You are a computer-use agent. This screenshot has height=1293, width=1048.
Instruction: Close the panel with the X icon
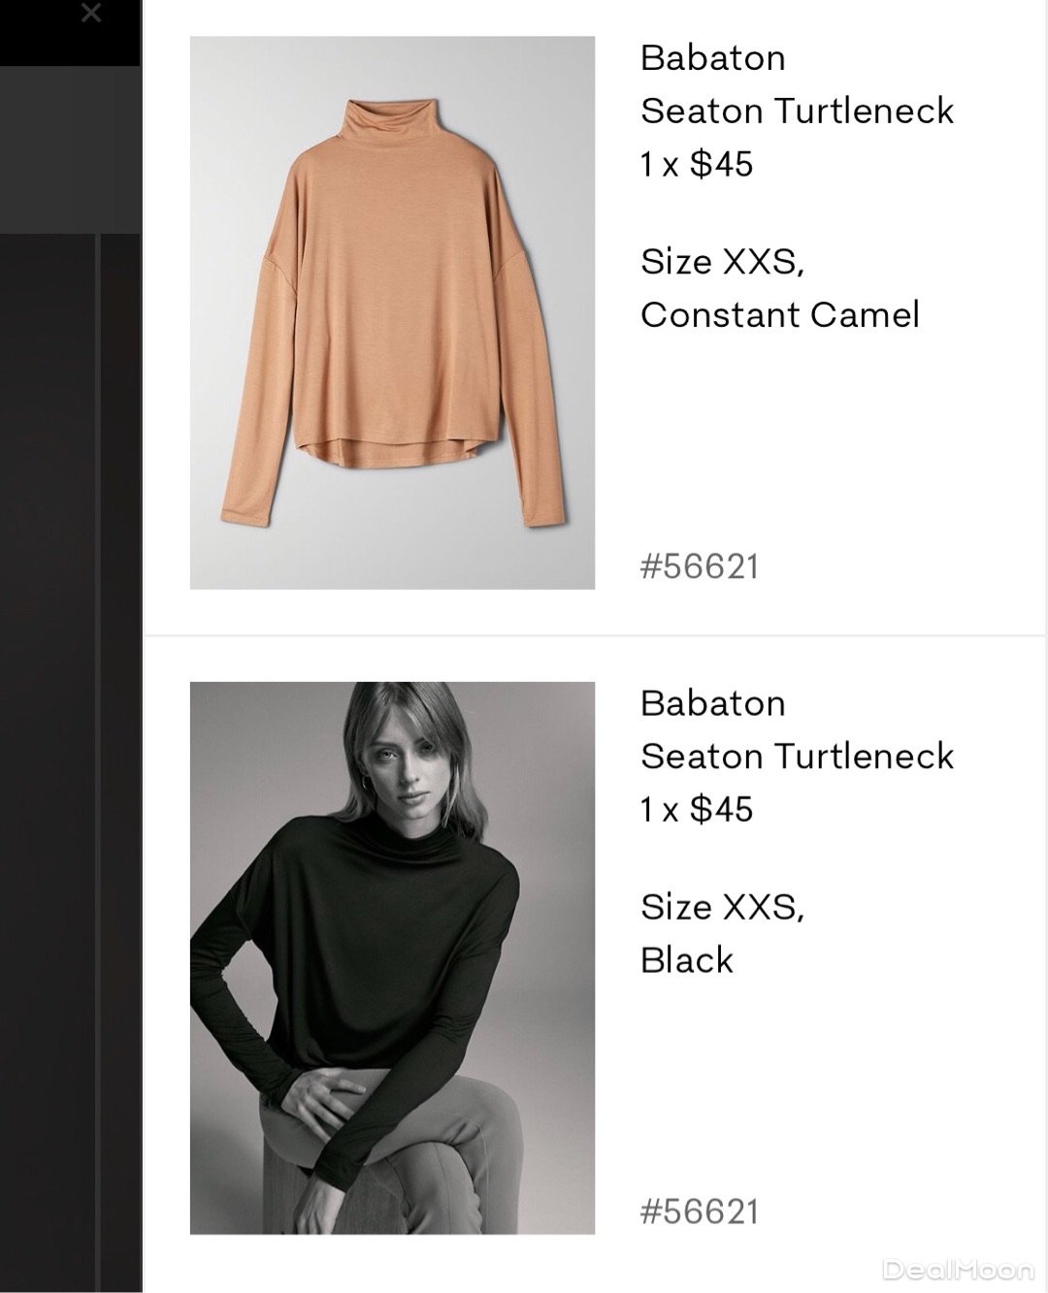(x=90, y=14)
